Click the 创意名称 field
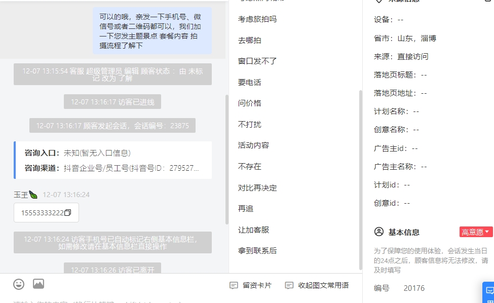The width and height of the screenshot is (494, 303). click(x=396, y=130)
